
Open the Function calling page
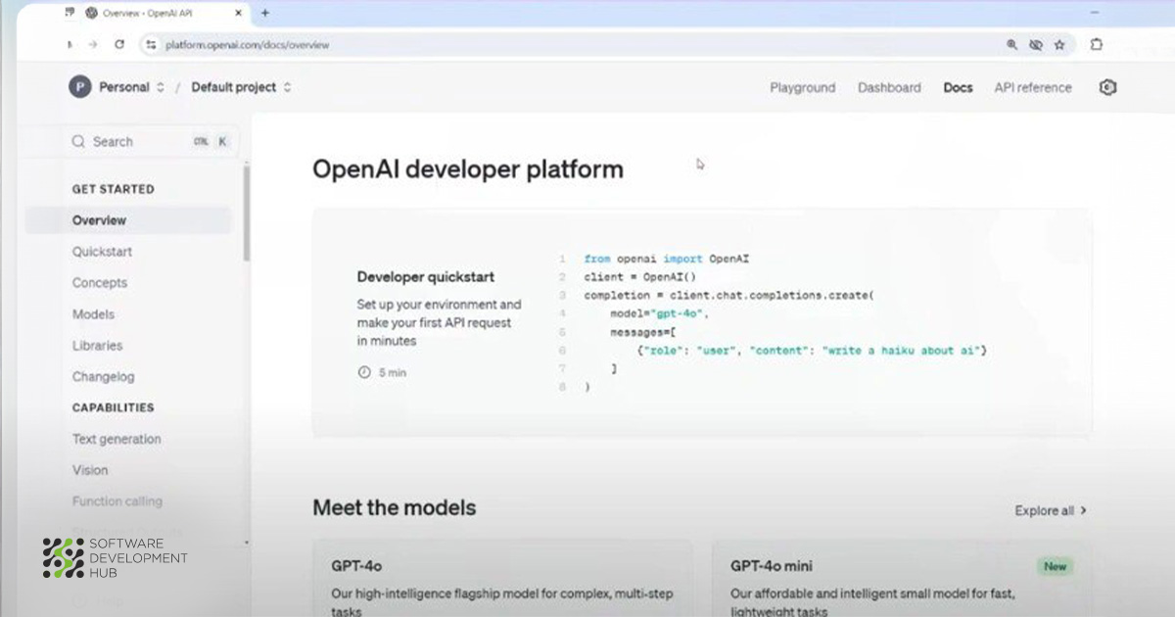click(x=117, y=501)
